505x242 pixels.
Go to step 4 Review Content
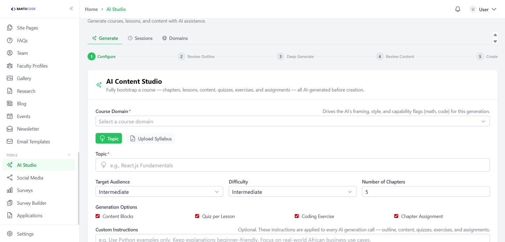point(395,56)
